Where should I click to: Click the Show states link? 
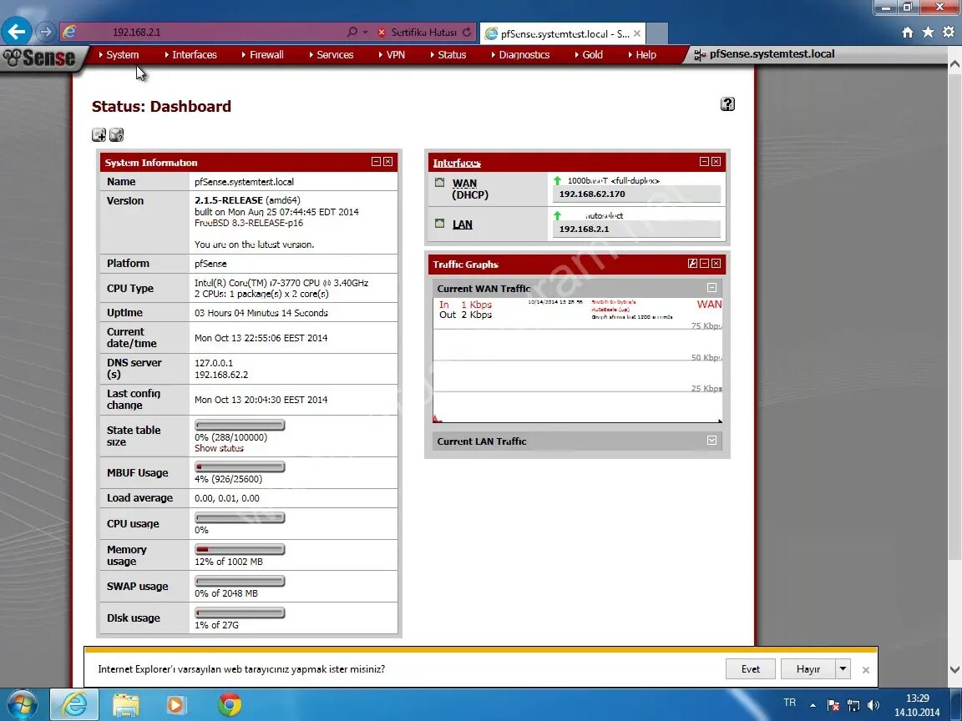[219, 448]
